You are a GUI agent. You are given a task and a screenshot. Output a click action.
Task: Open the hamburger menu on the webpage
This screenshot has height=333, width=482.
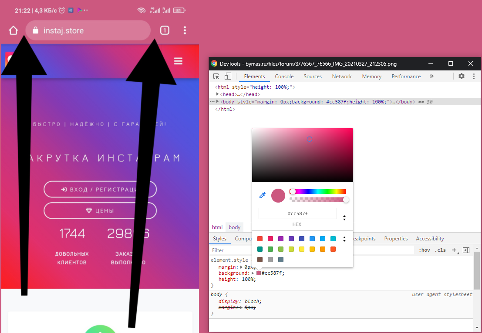178,61
